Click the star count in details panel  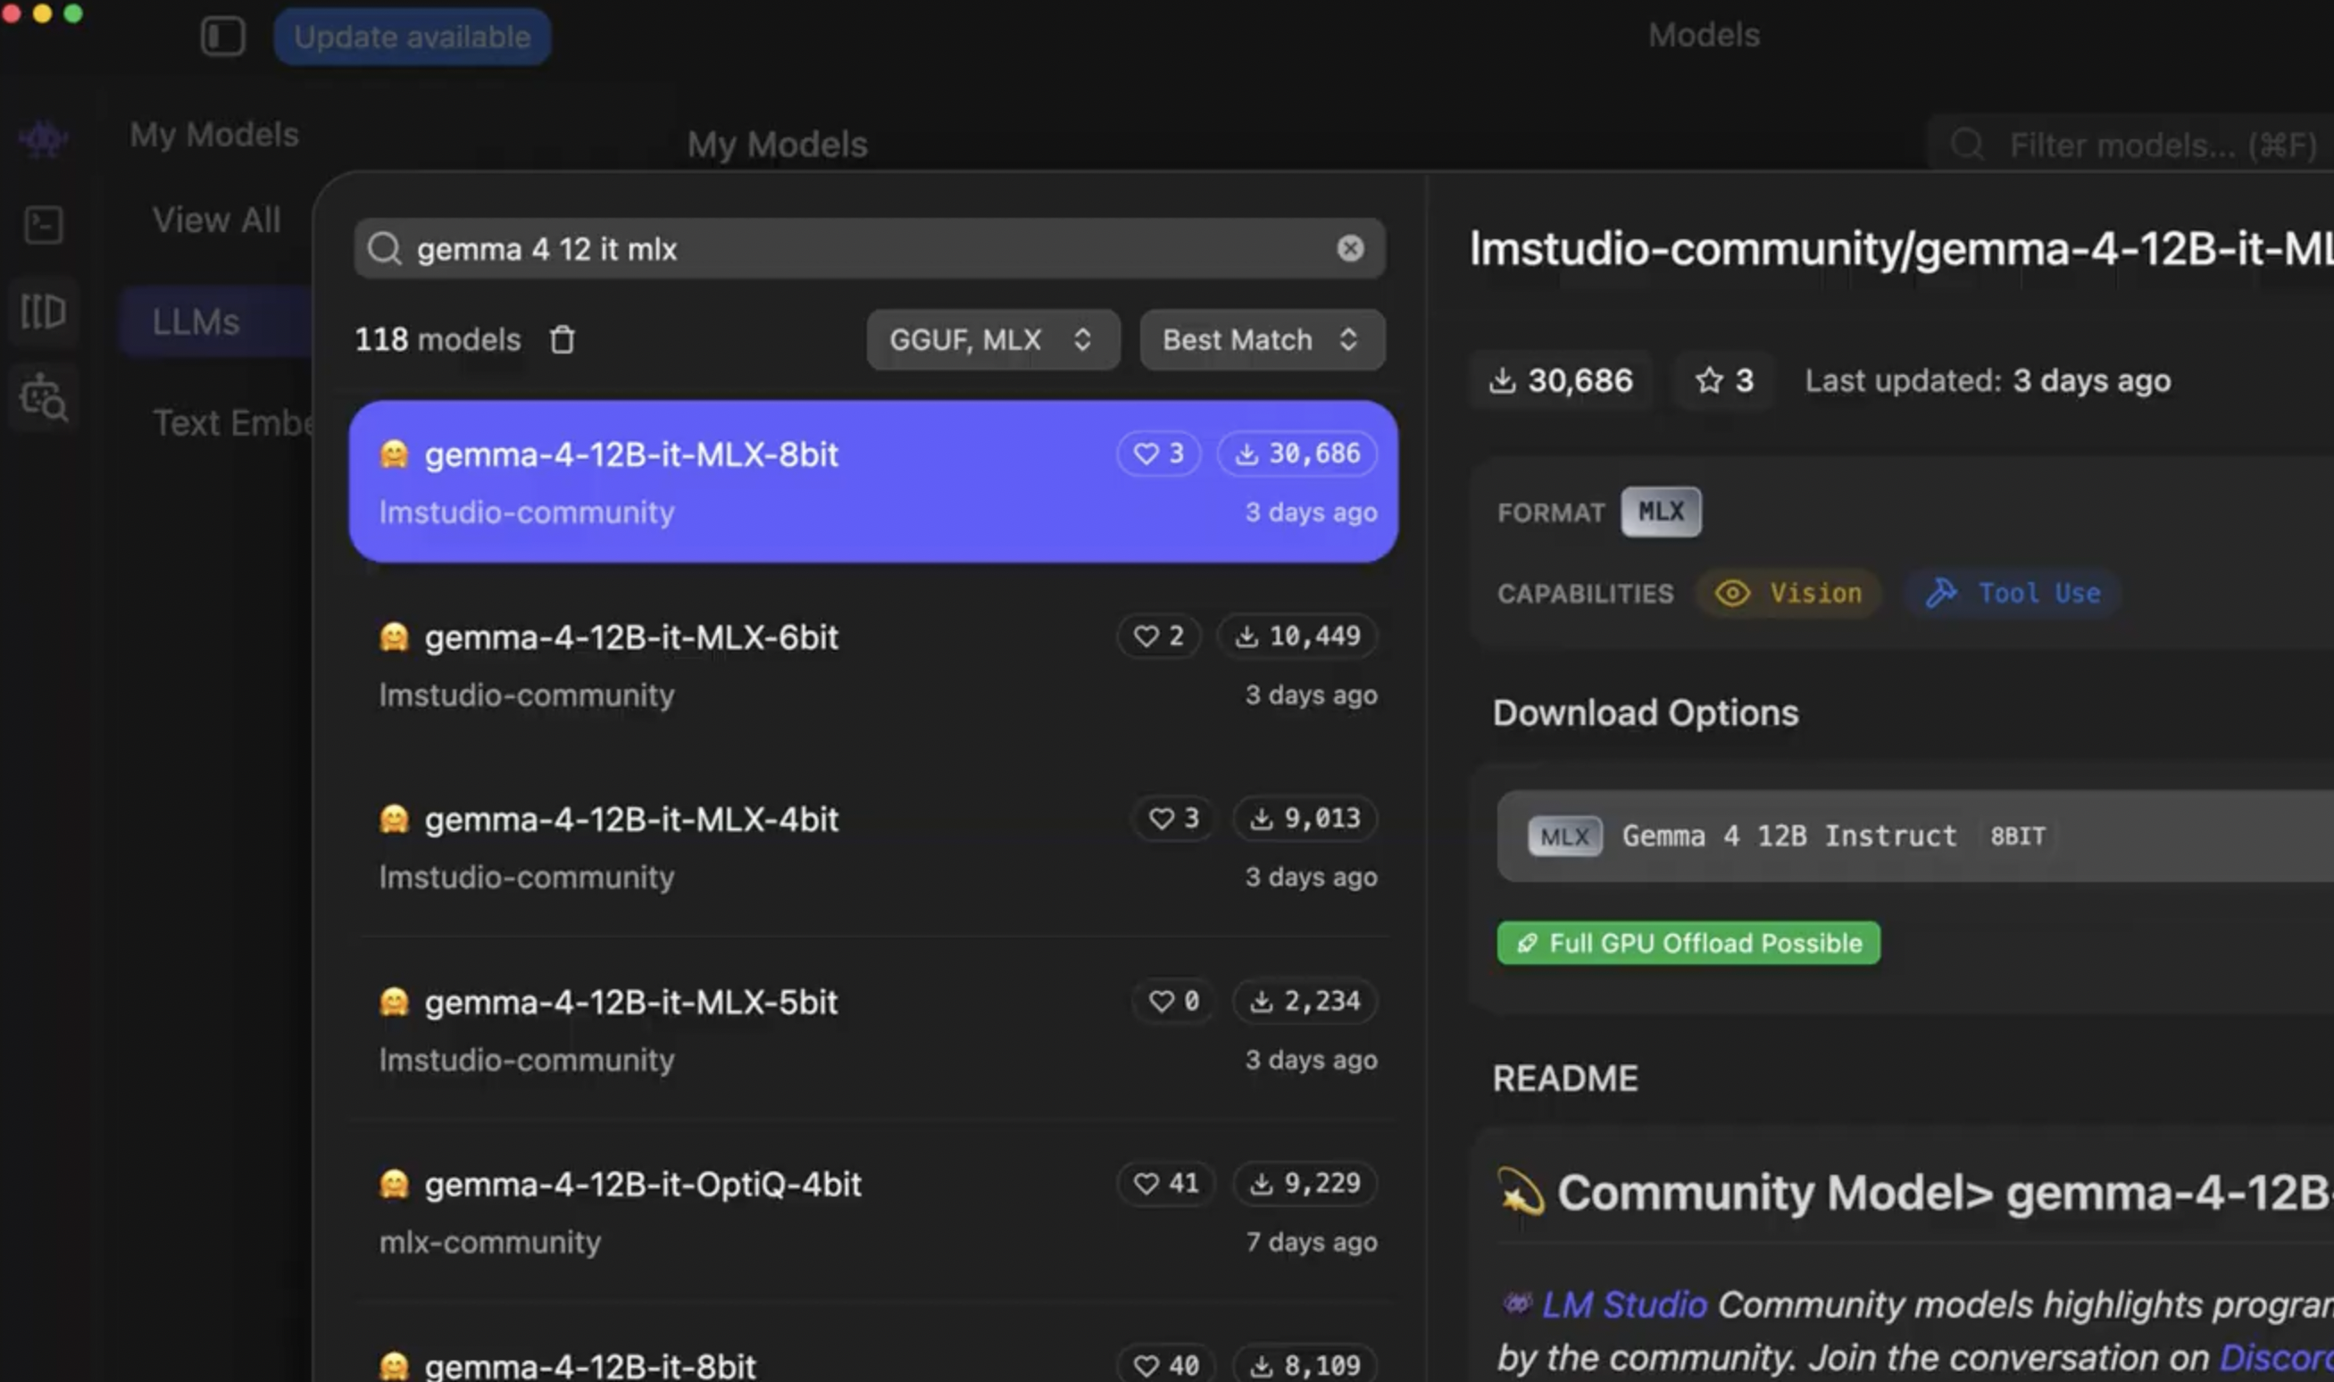pos(1724,381)
